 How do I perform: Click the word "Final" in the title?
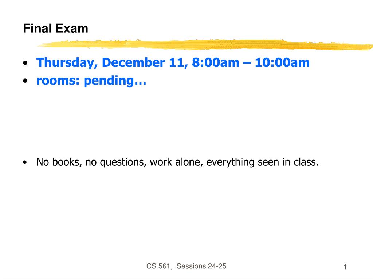[x=38, y=28]
